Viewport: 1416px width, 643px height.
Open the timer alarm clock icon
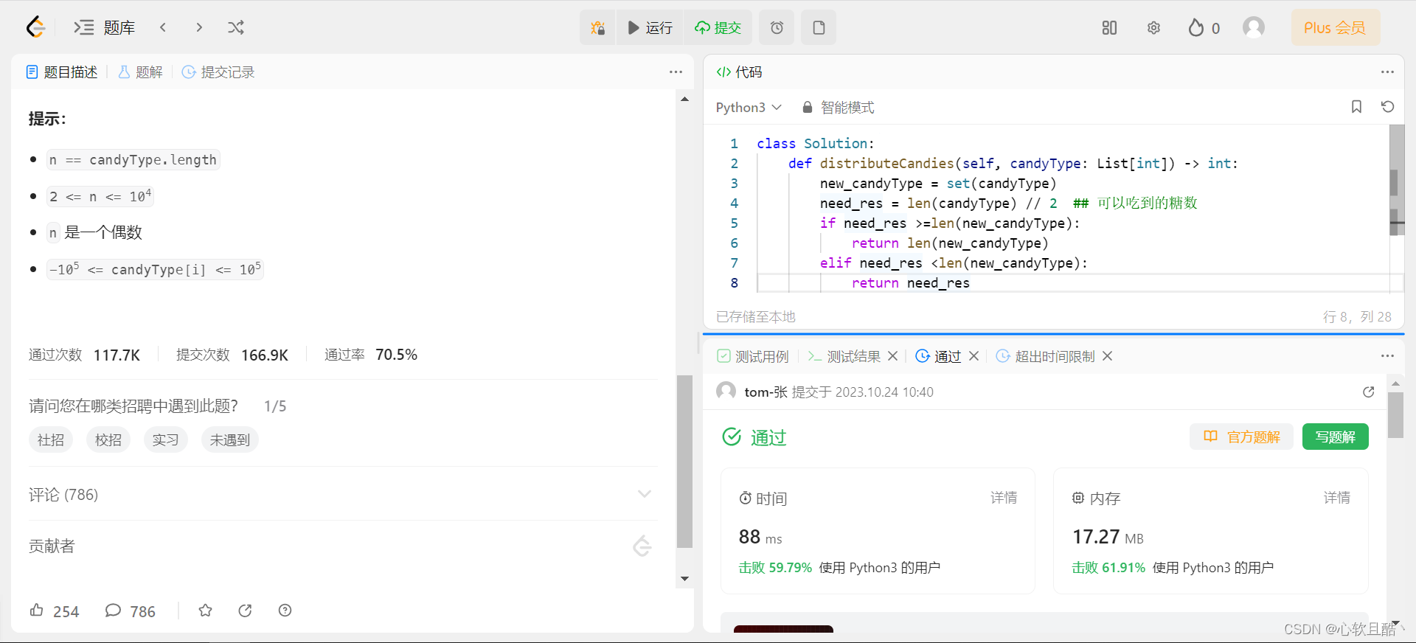[x=777, y=28]
